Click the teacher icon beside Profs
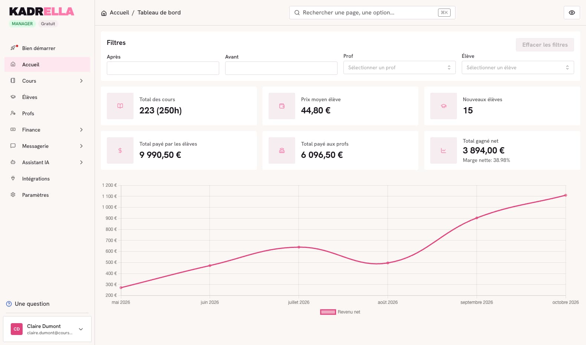Viewport: 586px width, 345px height. click(x=13, y=113)
